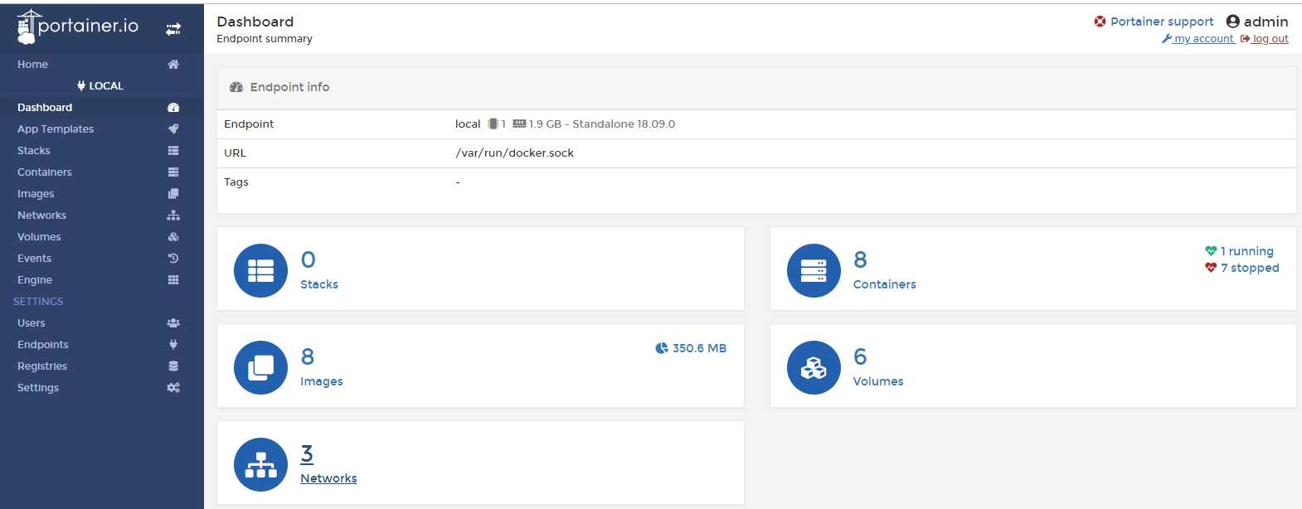Click the Networks sitemap icon in the sidebar

point(173,215)
